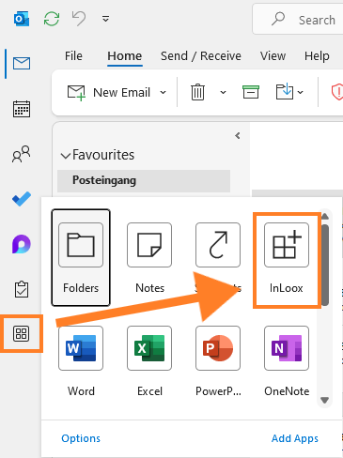The height and width of the screenshot is (458, 343).
Task: Open the purple Loop app icon
Action: coord(22,244)
